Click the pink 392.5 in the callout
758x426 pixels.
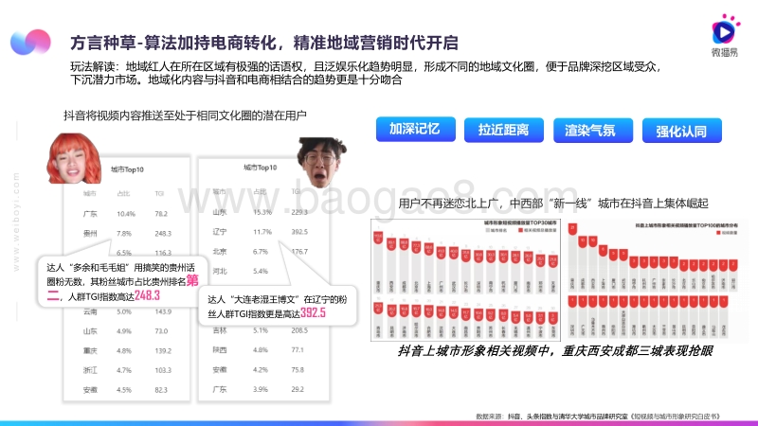pyautogui.click(x=313, y=313)
